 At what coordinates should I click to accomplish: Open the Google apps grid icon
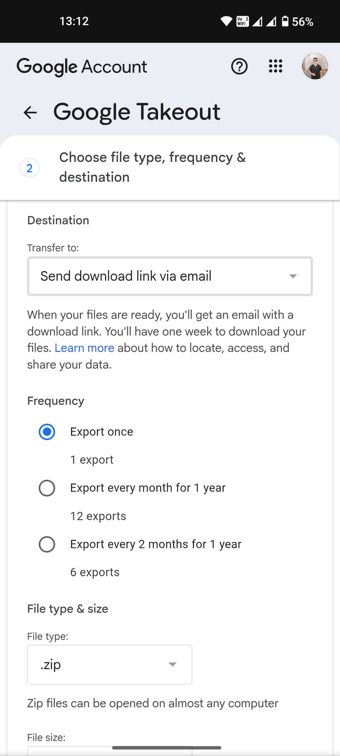(276, 66)
